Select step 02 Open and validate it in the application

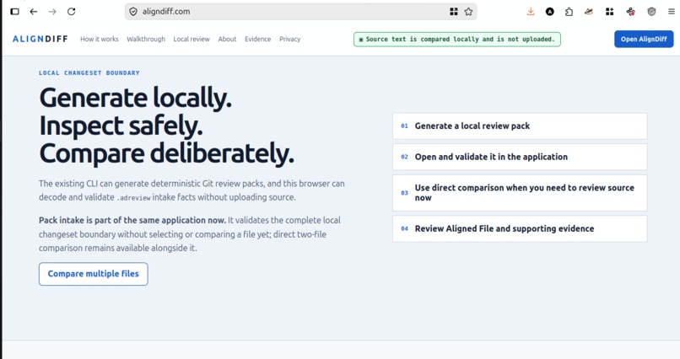click(x=520, y=157)
